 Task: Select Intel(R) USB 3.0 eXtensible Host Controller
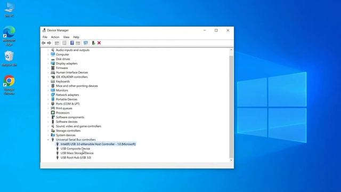98,144
